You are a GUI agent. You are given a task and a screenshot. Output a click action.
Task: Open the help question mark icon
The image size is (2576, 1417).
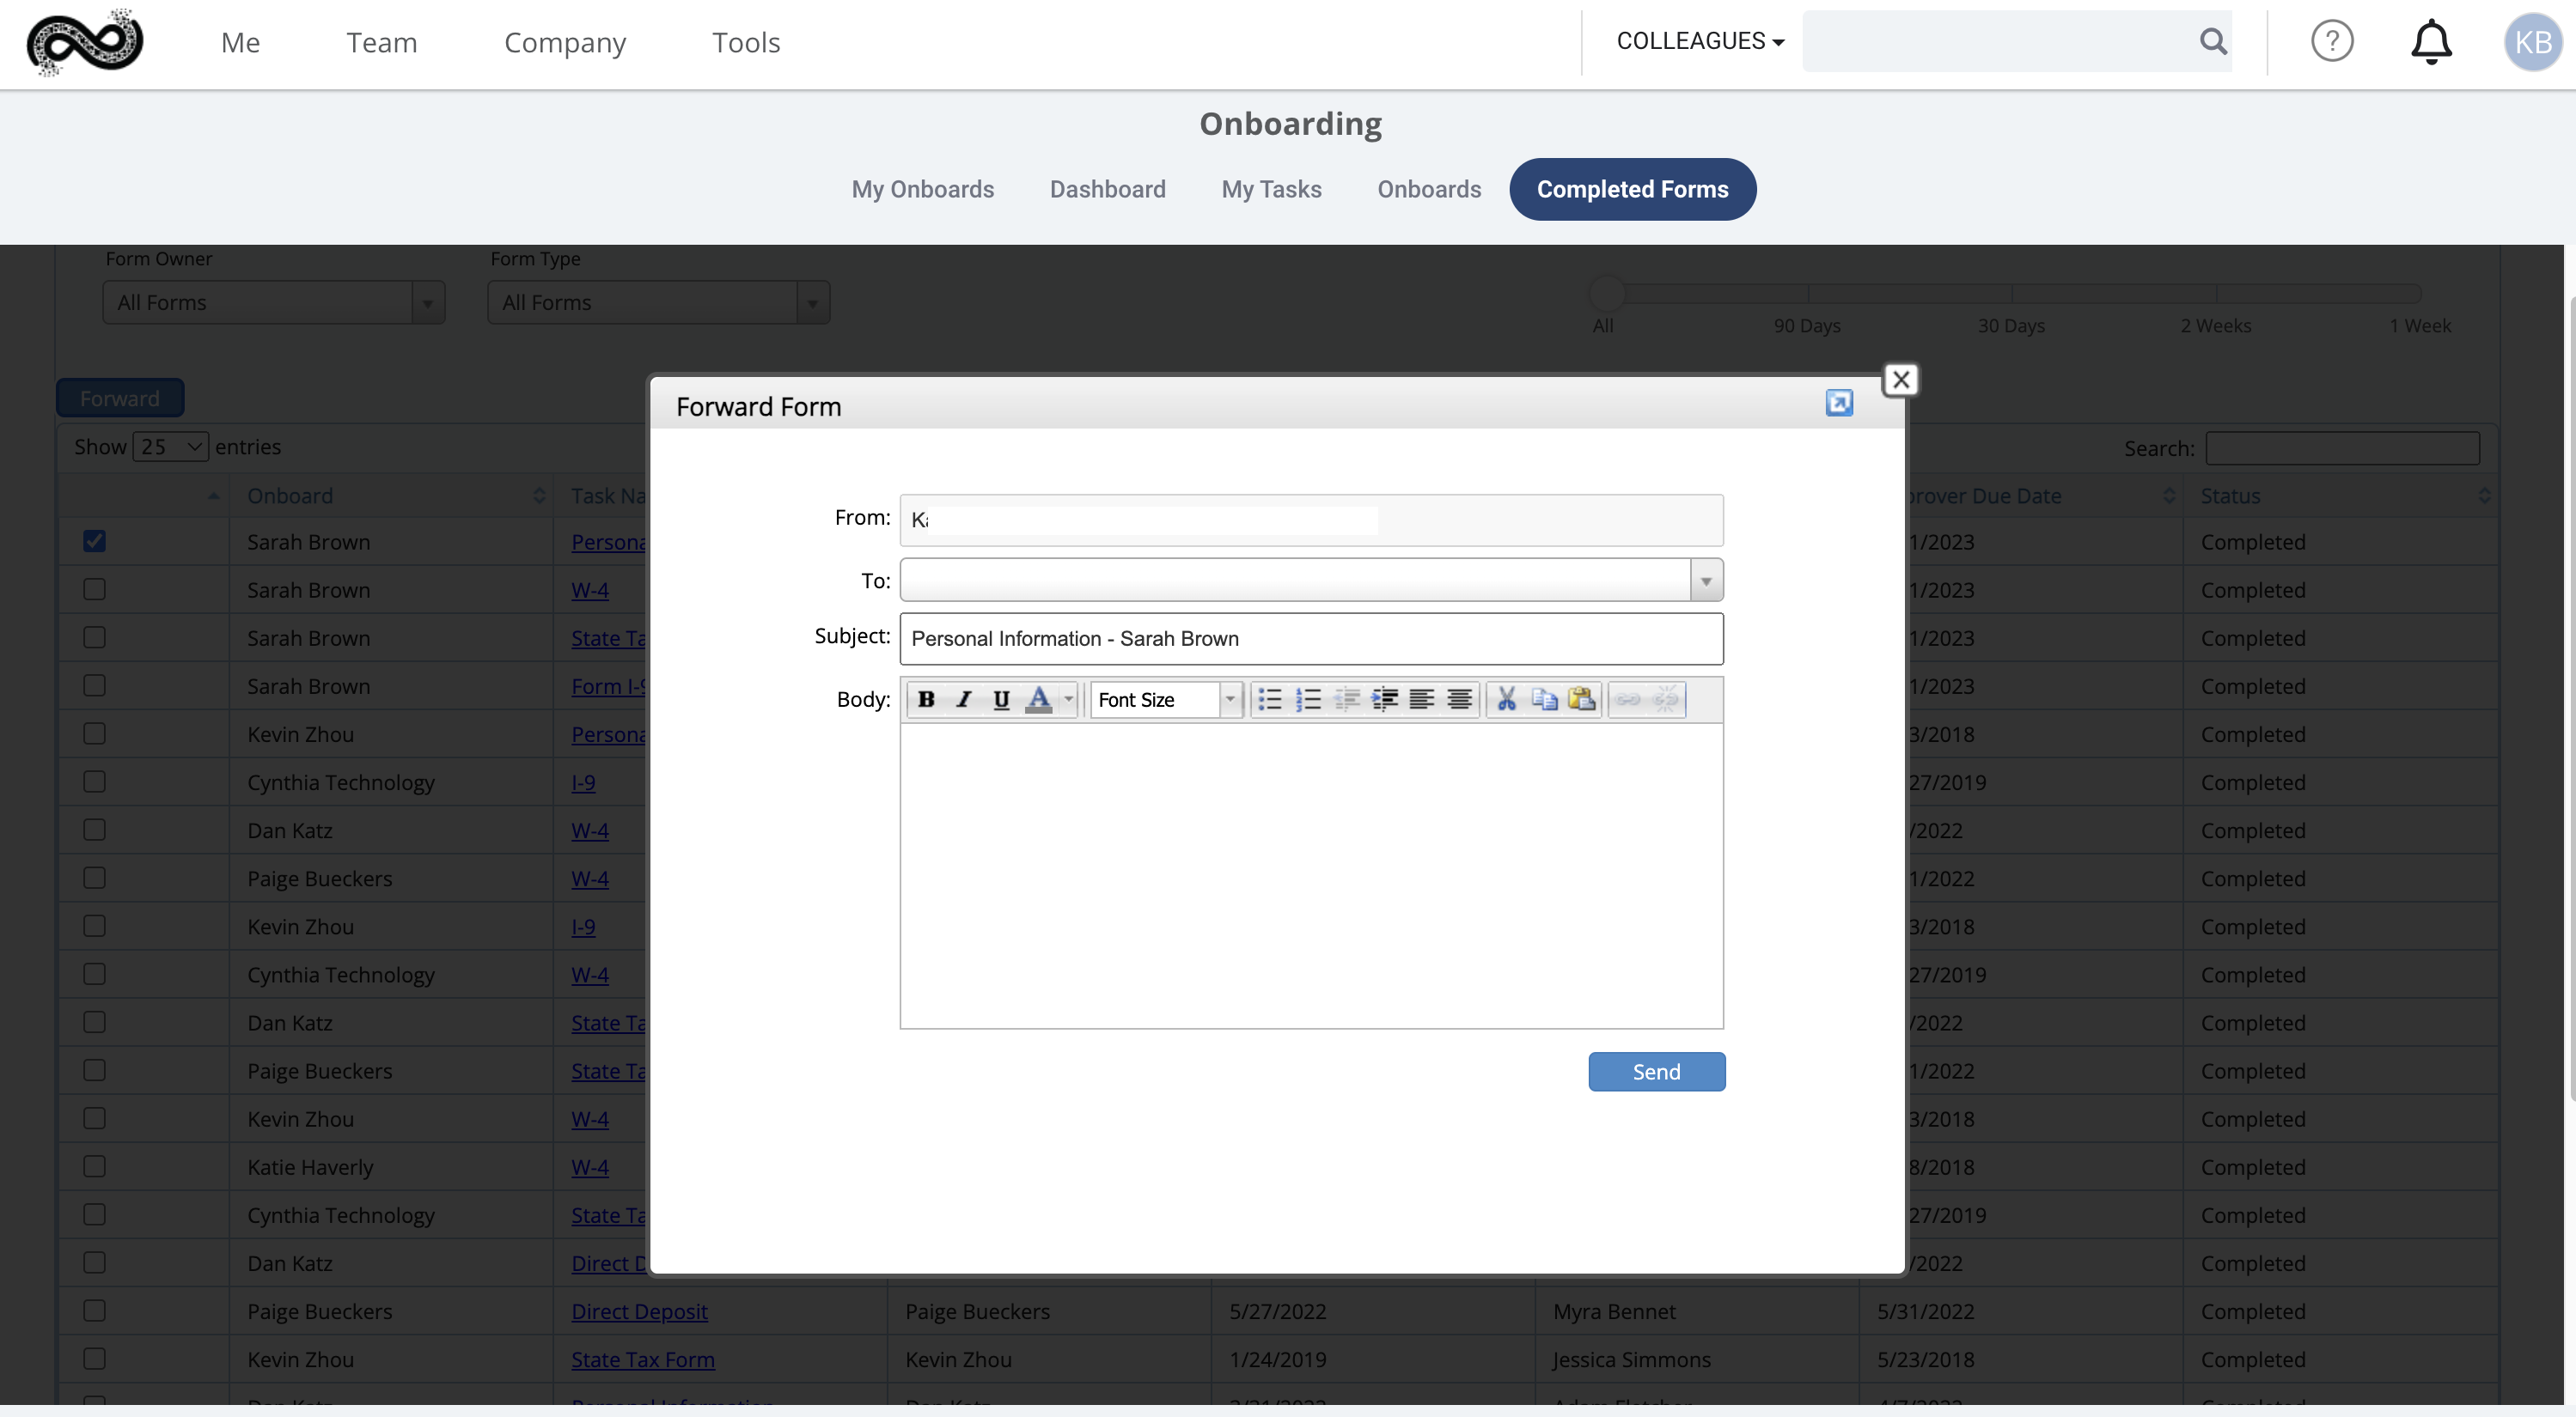click(x=2332, y=41)
